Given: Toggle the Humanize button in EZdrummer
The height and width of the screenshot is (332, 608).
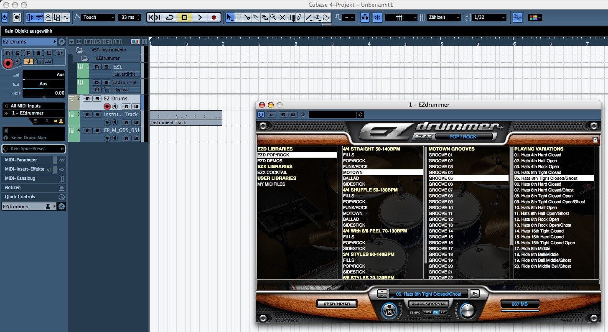Looking at the screenshot, I should click(389, 311).
